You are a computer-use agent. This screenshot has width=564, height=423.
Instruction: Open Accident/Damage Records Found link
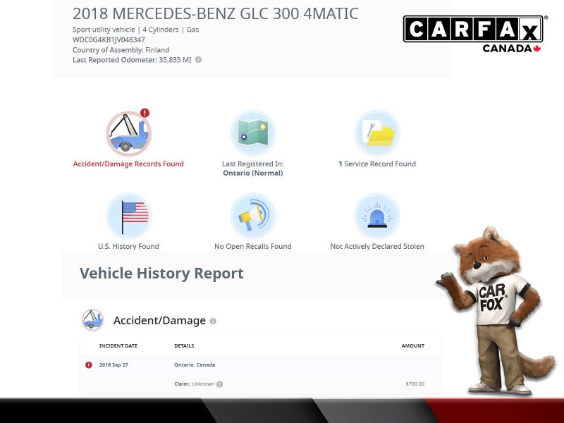click(x=128, y=164)
